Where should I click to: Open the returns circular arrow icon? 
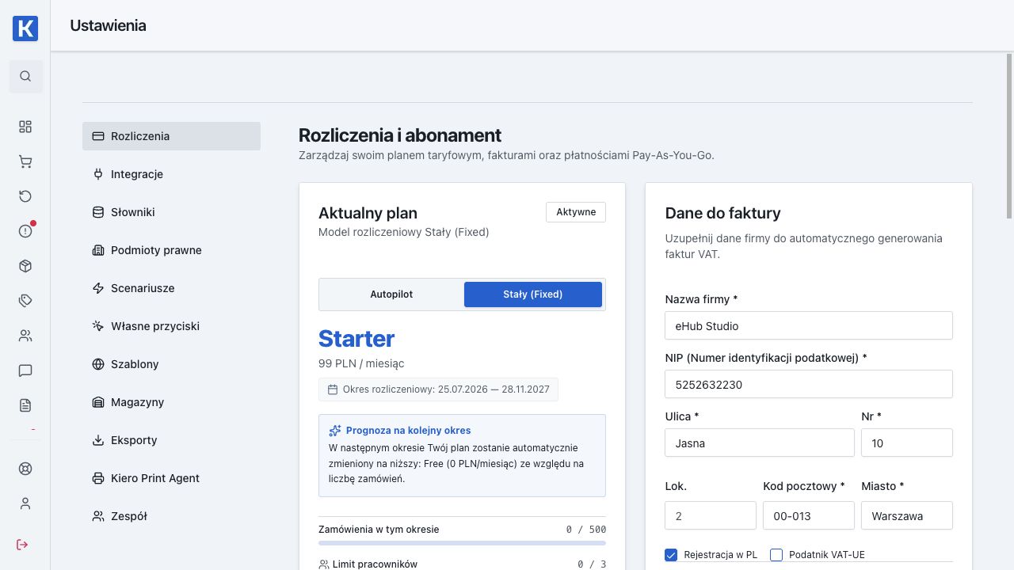coord(25,196)
